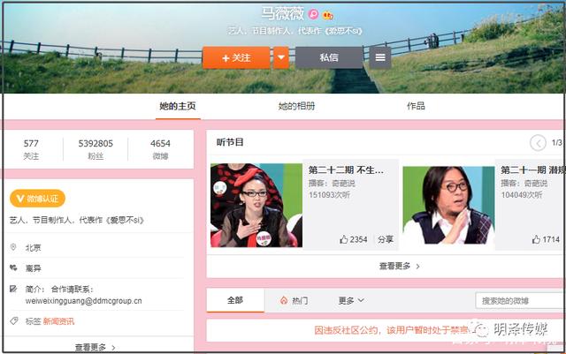Click the pink badge icon beside 马薇薇 name
Image resolution: width=566 pixels, height=354 pixels.
[x=314, y=14]
